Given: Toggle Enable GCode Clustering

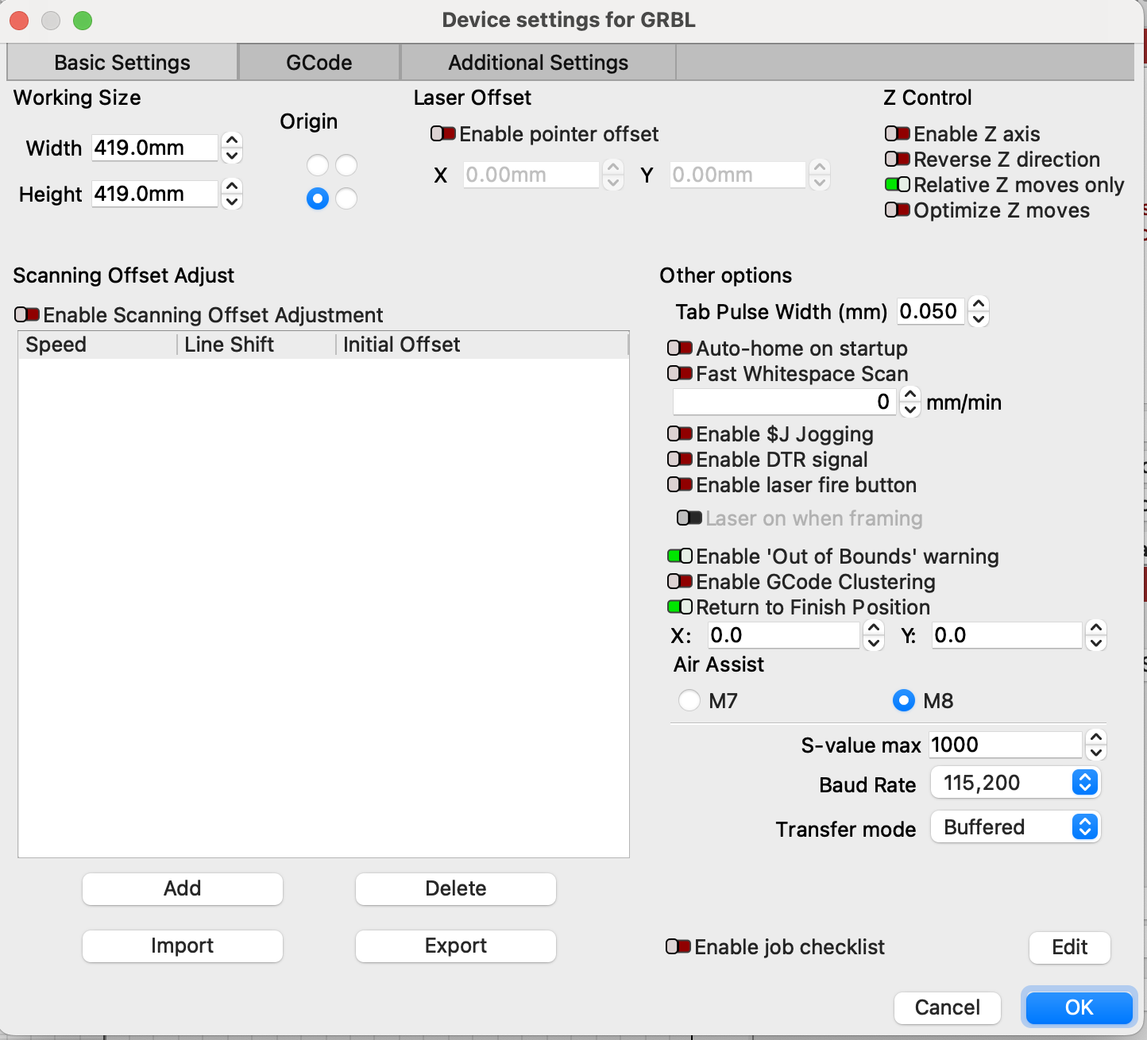Looking at the screenshot, I should coord(680,582).
